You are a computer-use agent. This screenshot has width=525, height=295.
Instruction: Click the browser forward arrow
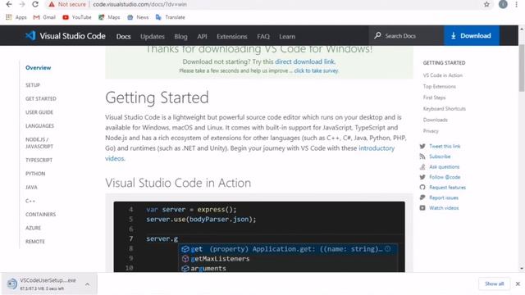(x=22, y=4)
